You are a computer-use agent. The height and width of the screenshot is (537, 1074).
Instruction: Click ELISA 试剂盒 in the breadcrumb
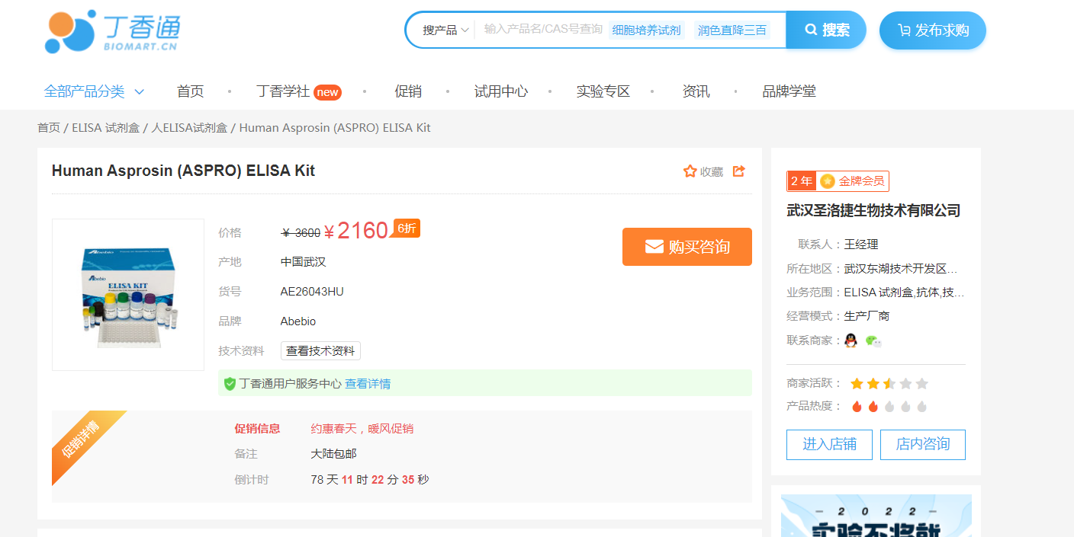point(106,128)
